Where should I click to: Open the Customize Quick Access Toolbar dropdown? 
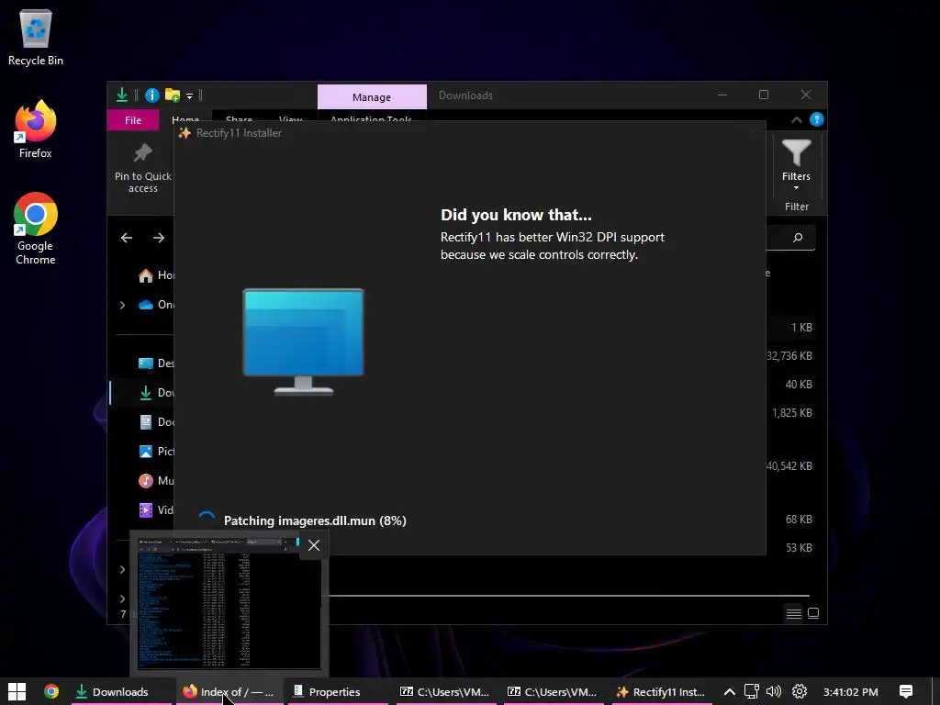[189, 95]
